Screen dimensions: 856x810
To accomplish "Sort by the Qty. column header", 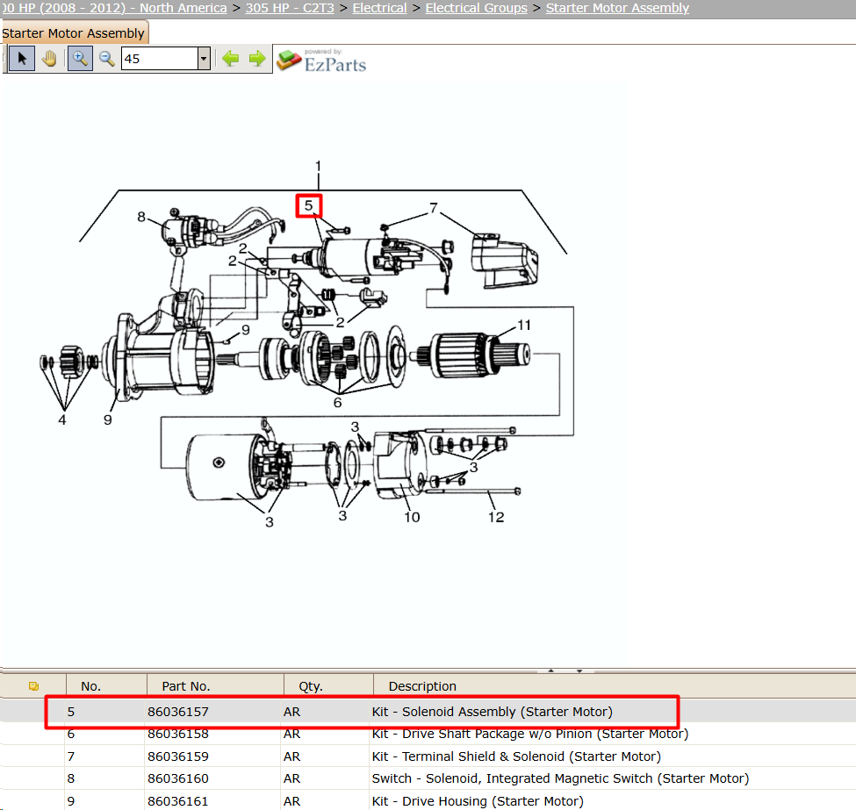I will tap(311, 686).
